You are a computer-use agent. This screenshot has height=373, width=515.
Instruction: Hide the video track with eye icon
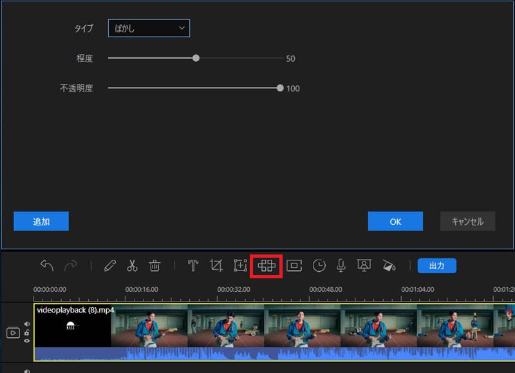(x=27, y=341)
